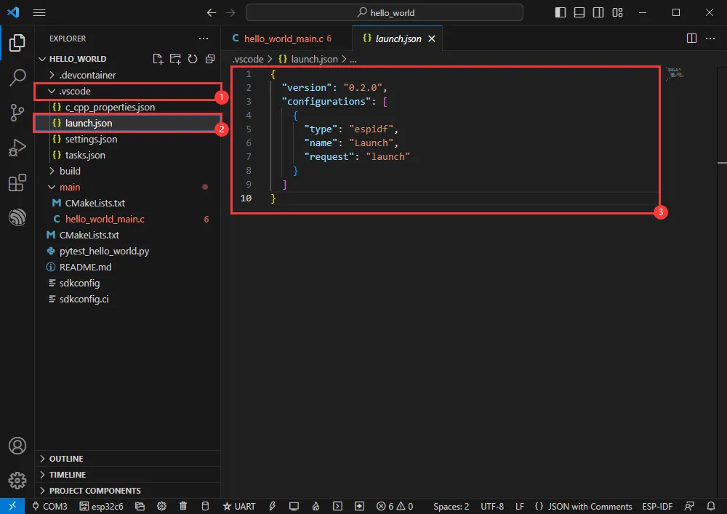Flash the device using the lightning icon
Viewport: 727px width, 514px height.
(x=272, y=505)
